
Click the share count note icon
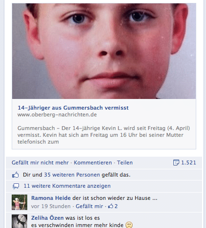click(x=176, y=163)
